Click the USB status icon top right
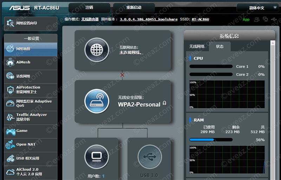Image resolution: width=281 pixels, height=180 pixels. (274, 19)
